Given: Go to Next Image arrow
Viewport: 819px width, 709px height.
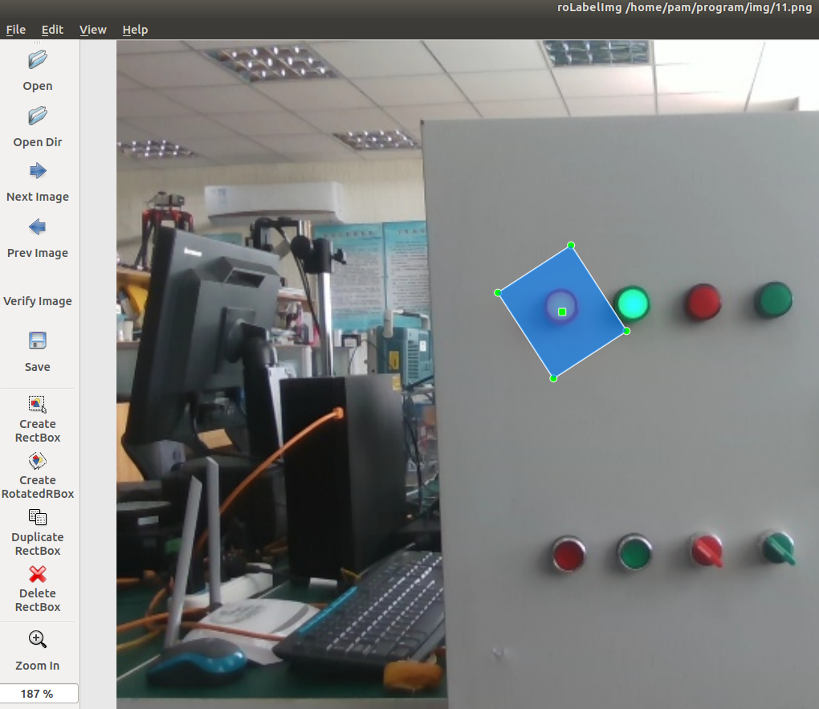Looking at the screenshot, I should tap(38, 171).
